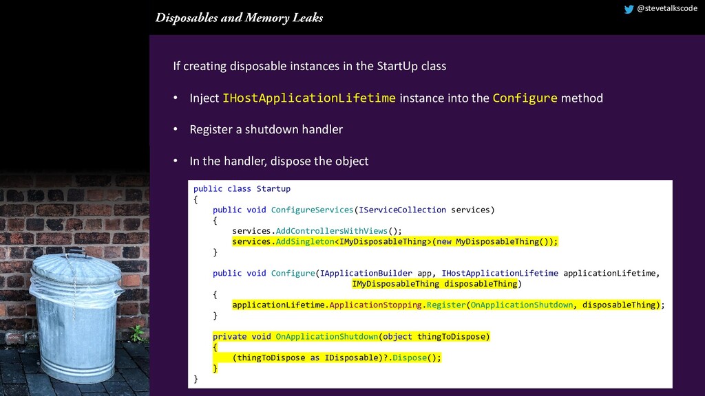The image size is (705, 396).
Task: Click the ApplicationStopping.Register code line
Action: (448, 305)
